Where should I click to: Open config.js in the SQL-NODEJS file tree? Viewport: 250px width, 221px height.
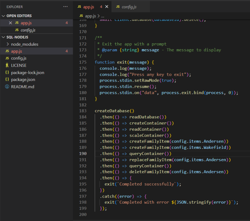click(x=18, y=59)
